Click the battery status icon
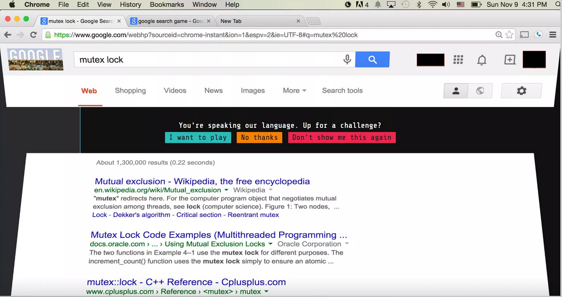The width and height of the screenshot is (562, 297). click(x=476, y=5)
